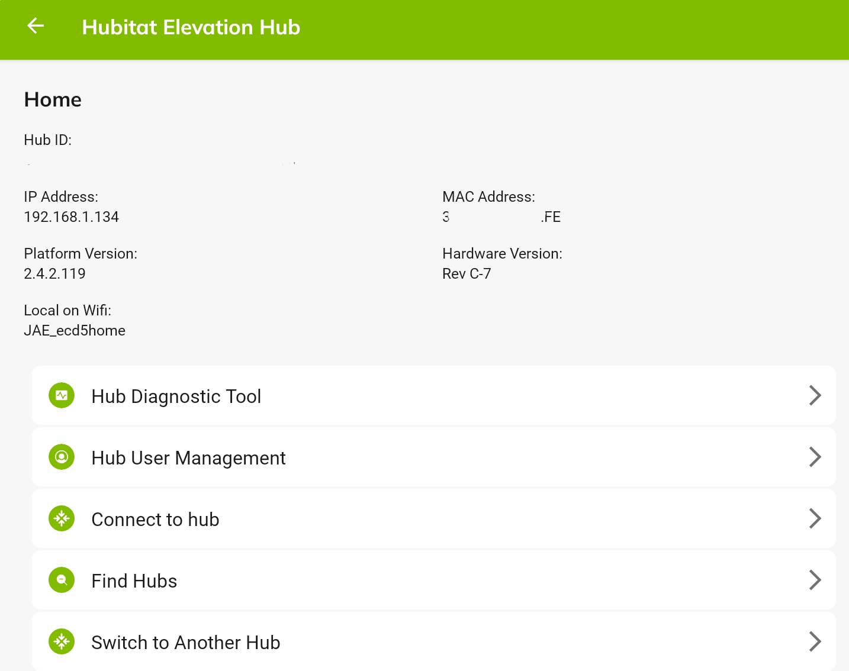Click the Hub Diagnostic Tool pulse icon
The height and width of the screenshot is (671, 849).
click(x=62, y=395)
